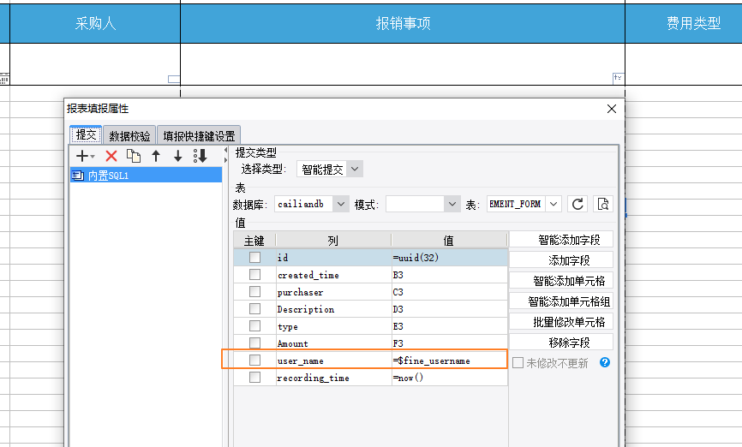This screenshot has height=447, width=742.
Task: Toggle primary key checkbox for recording_time
Action: point(254,377)
